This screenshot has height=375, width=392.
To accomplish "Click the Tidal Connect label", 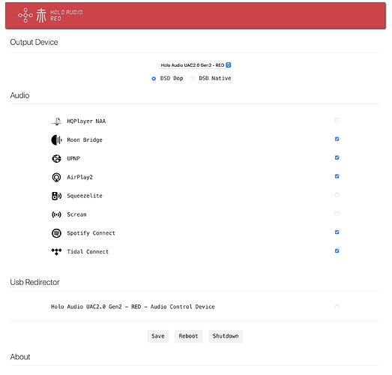I will [x=88, y=252].
